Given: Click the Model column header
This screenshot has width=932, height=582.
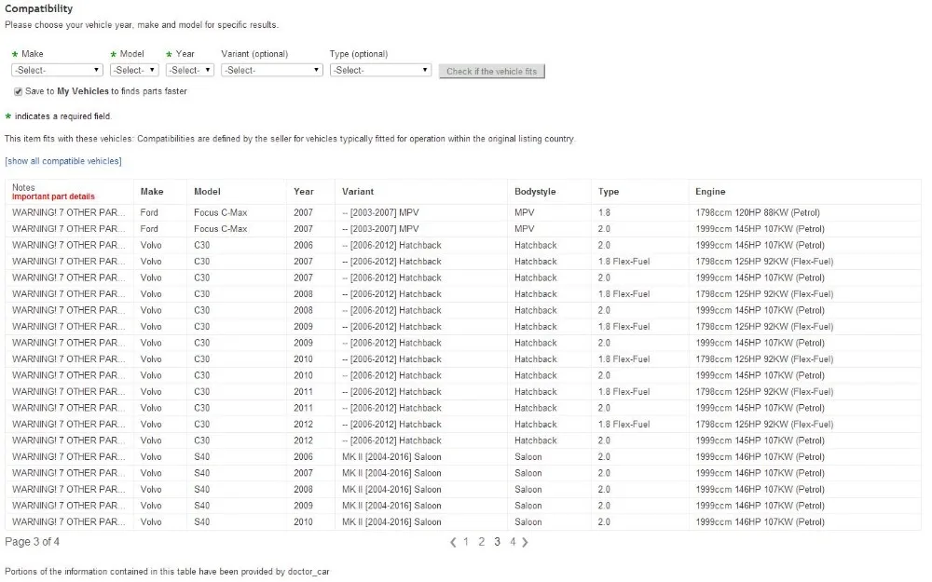Looking at the screenshot, I should tap(207, 191).
